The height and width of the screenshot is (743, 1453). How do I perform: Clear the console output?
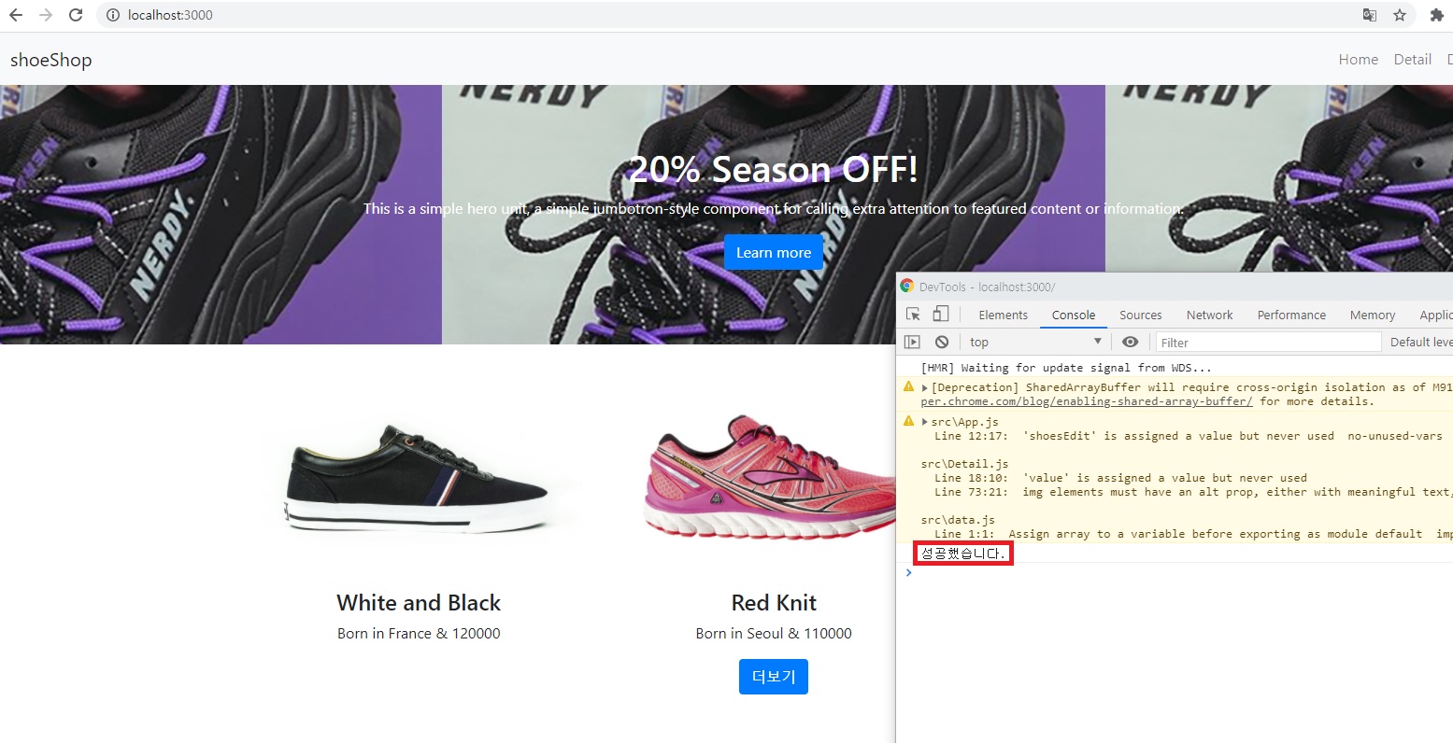(x=942, y=342)
